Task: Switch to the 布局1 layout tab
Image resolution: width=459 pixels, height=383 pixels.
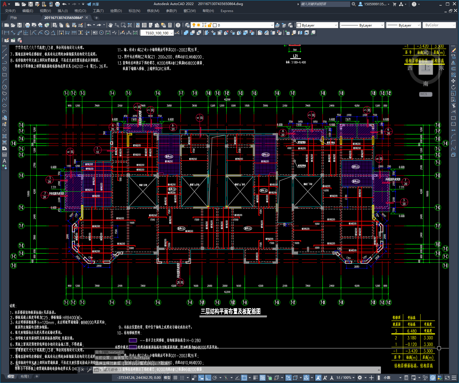Action: (x=25, y=377)
